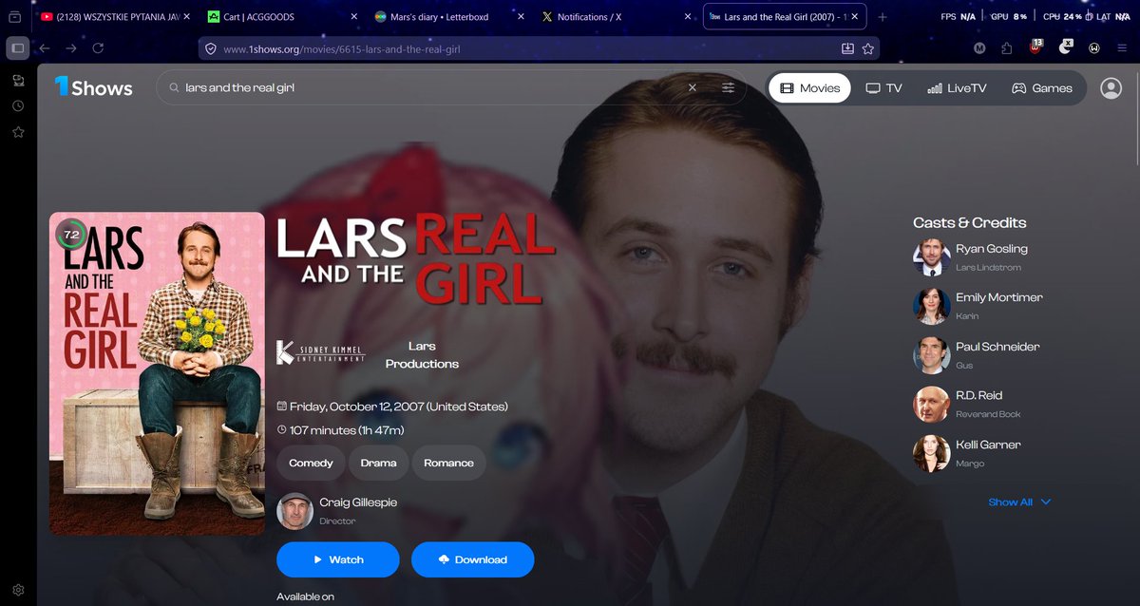Click the install/download icon in the address bar
The width and height of the screenshot is (1140, 606).
847,48
